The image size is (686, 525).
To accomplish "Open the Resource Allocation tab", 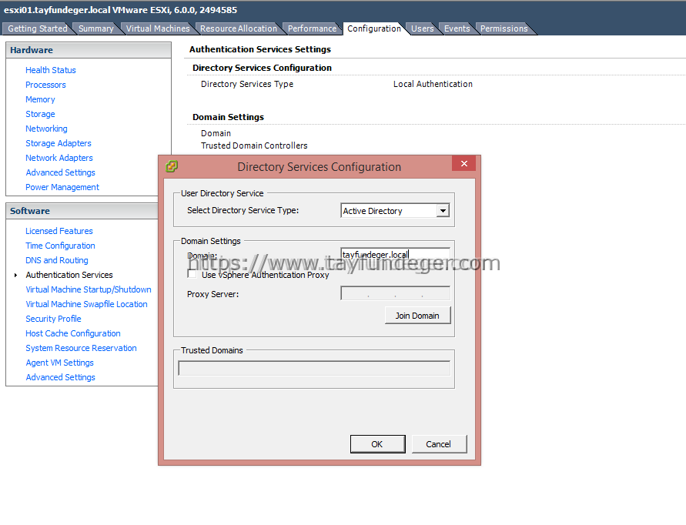I will 239,28.
